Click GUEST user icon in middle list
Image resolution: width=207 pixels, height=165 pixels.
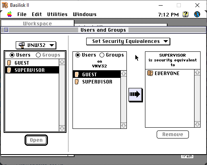[x=77, y=74]
